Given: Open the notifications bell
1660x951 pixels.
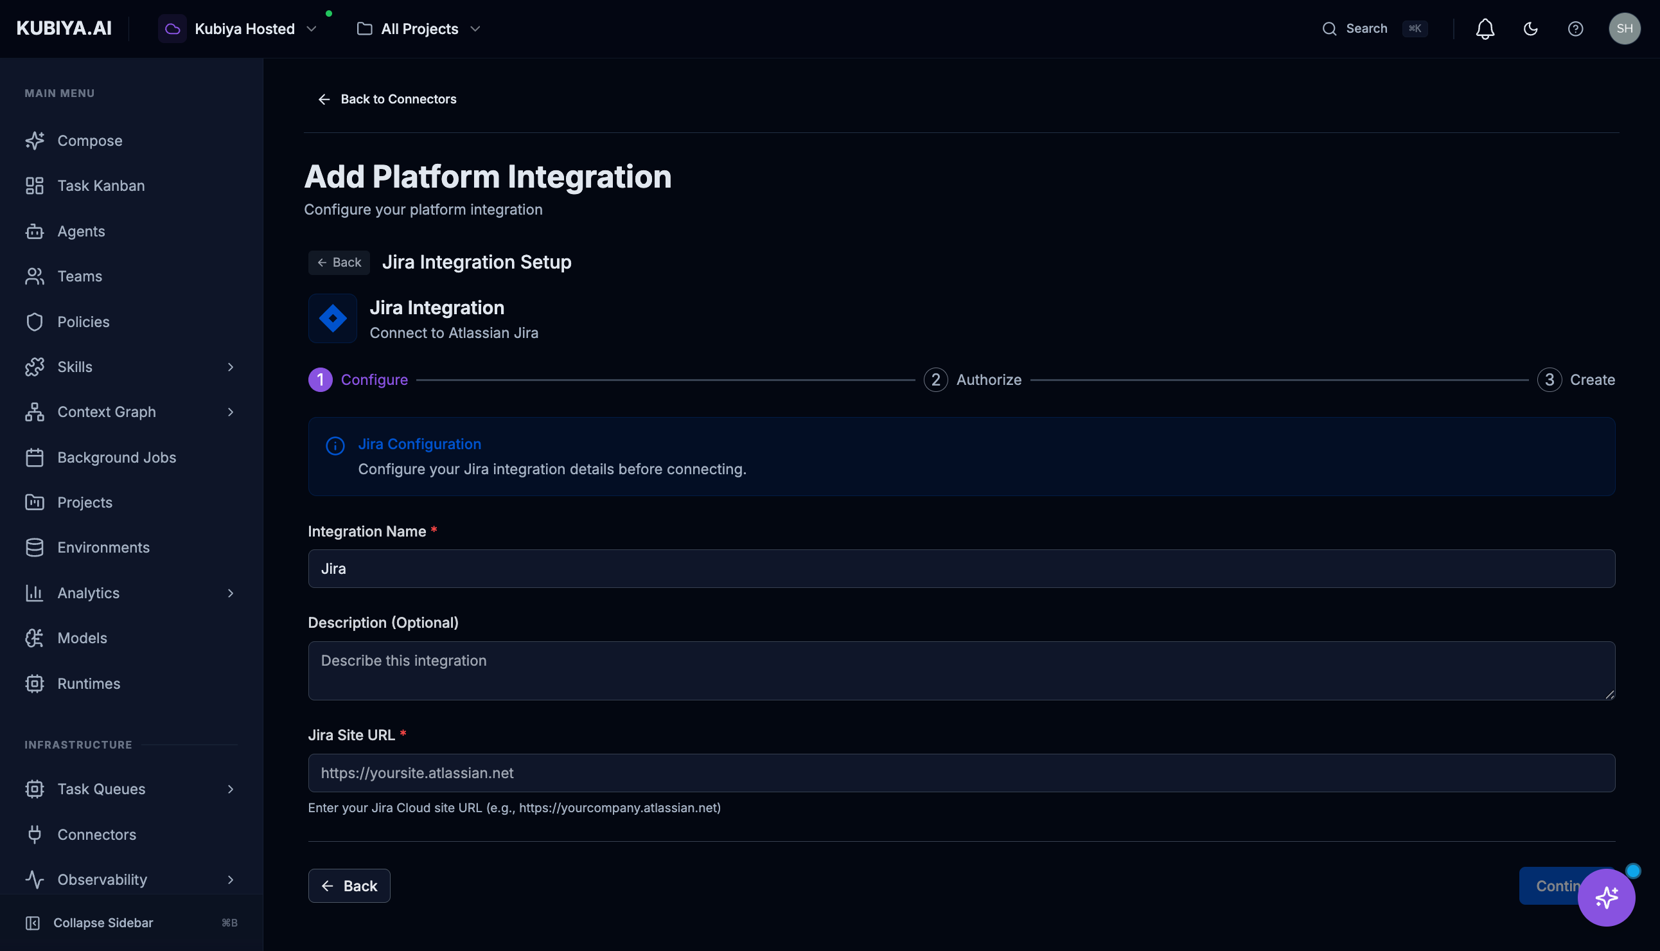Looking at the screenshot, I should coord(1485,28).
